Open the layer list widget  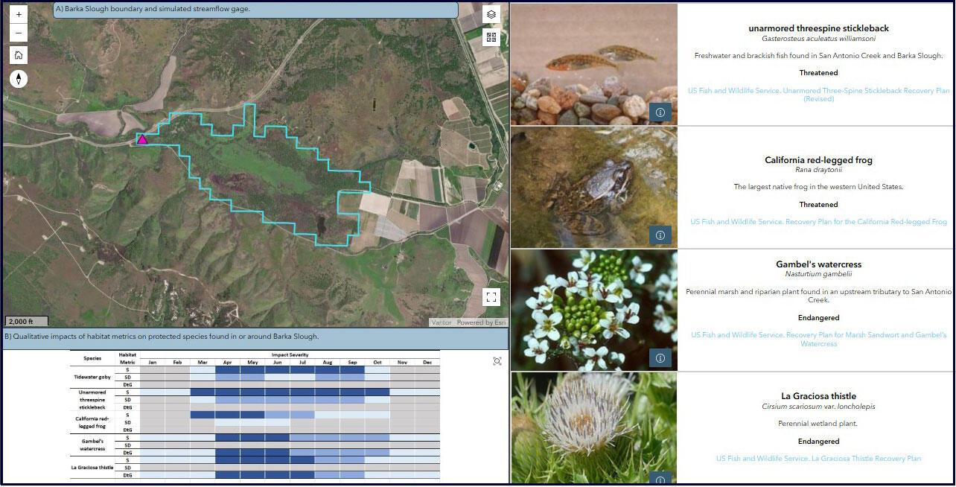coord(491,13)
